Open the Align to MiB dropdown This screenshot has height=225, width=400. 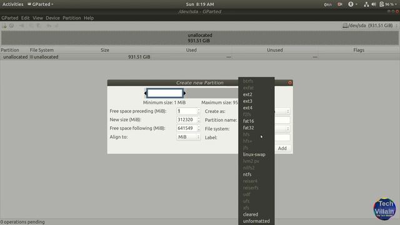coord(188,137)
